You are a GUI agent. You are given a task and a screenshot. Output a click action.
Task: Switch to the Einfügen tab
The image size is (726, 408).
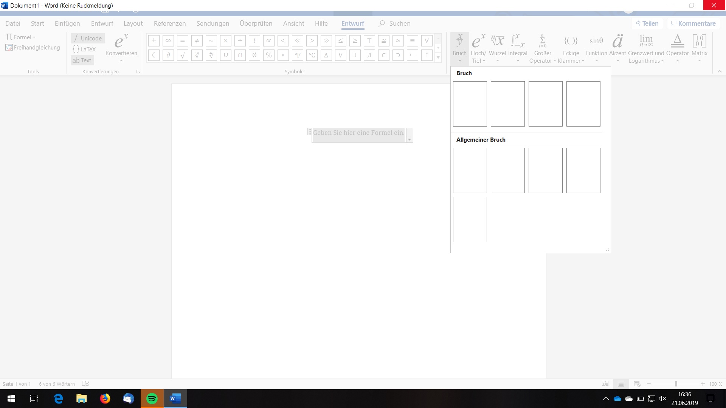point(67,23)
